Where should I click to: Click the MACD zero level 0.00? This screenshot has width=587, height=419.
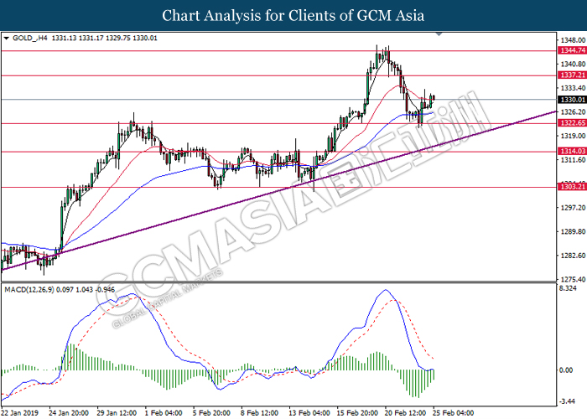click(566, 370)
